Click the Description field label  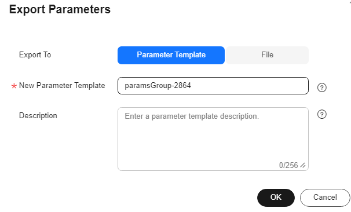pyautogui.click(x=38, y=116)
